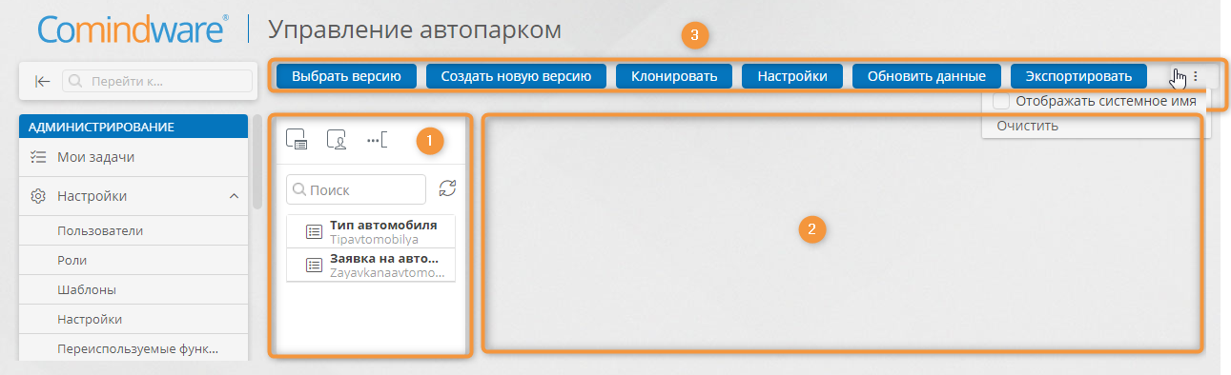The image size is (1231, 375).
Task: Open the three-dot more actions menu
Action: click(1195, 76)
